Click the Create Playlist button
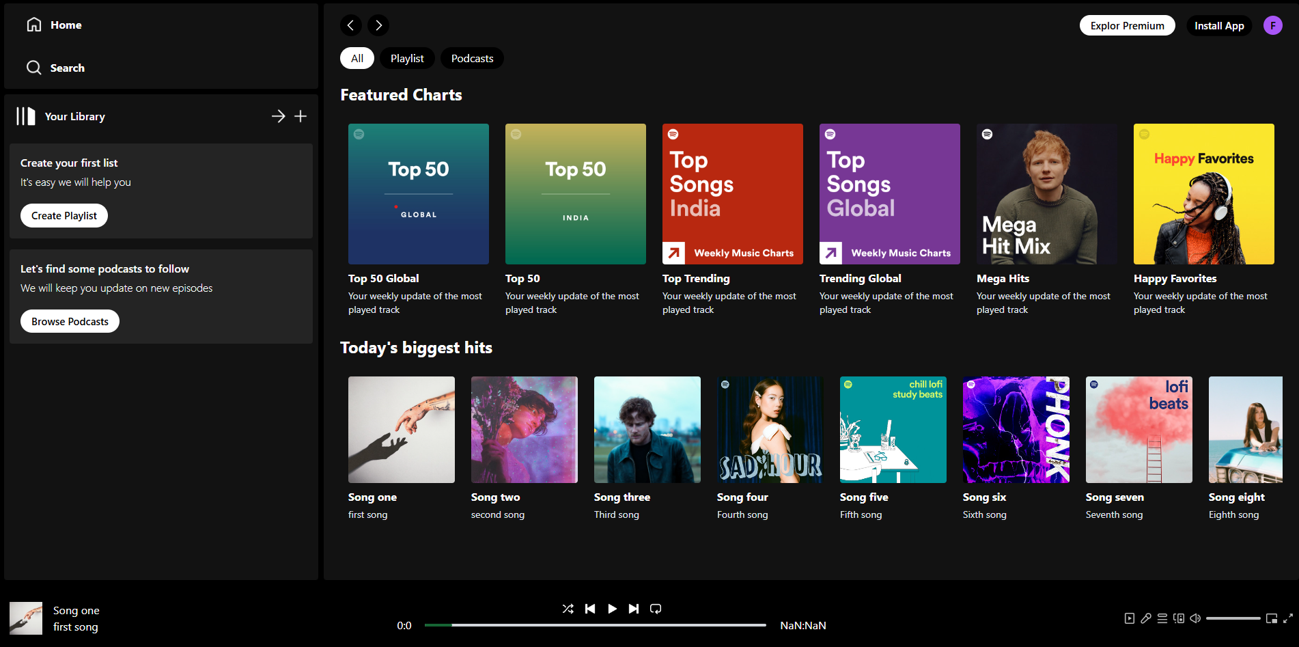The height and width of the screenshot is (647, 1299). point(64,216)
